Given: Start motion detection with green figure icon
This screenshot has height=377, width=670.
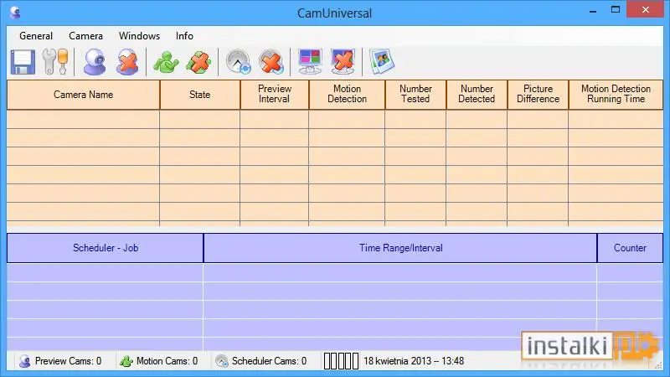Looking at the screenshot, I should click(x=166, y=62).
